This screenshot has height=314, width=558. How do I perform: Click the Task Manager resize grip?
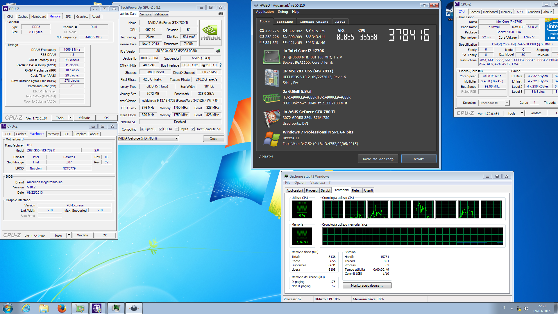[x=510, y=300]
